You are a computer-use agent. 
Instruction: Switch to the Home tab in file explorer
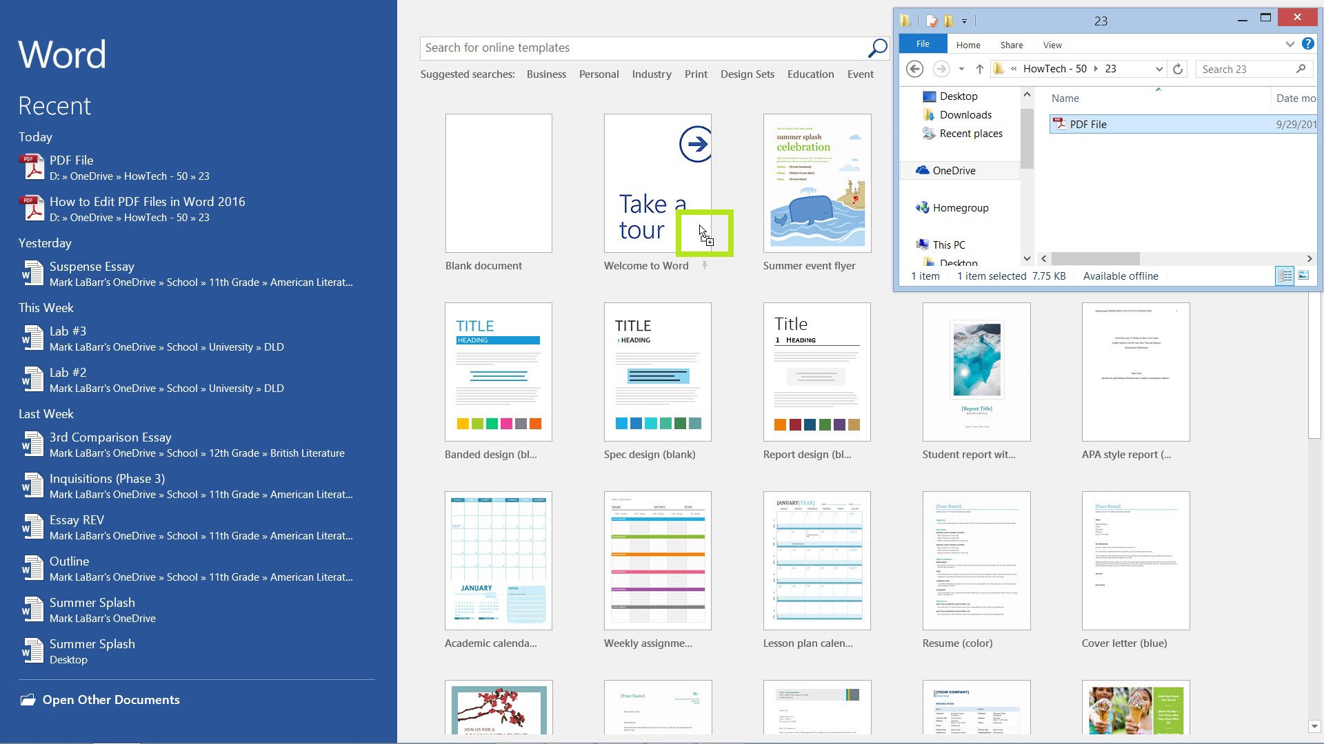(x=967, y=43)
